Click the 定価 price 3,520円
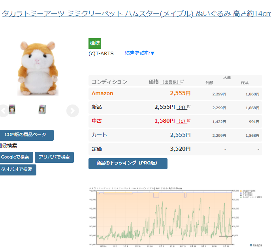 click(180, 149)
